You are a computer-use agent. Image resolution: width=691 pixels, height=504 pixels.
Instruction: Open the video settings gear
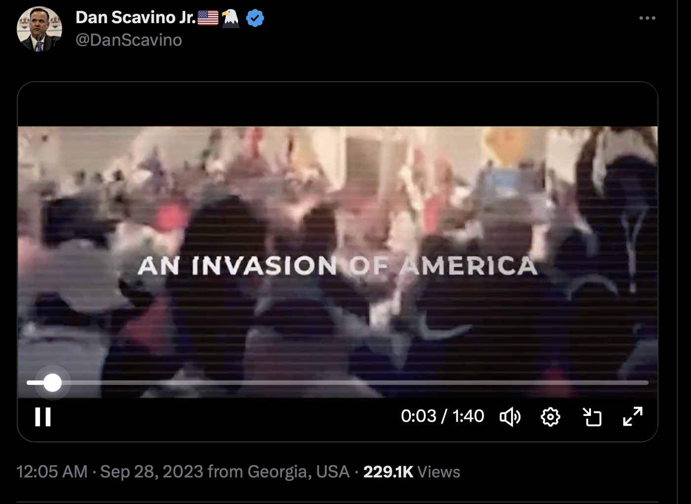click(551, 417)
